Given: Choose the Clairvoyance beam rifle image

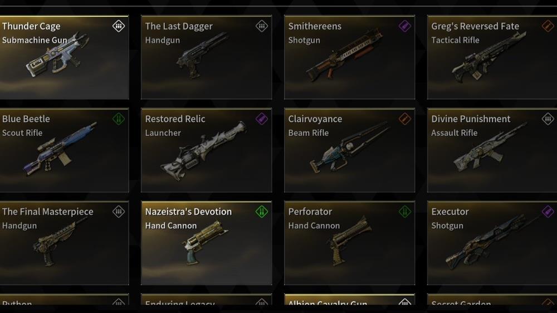Looking at the screenshot, I should coord(350,147).
